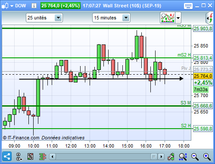
Task: Click the zoom out magnifier icon
Action: 195,157
